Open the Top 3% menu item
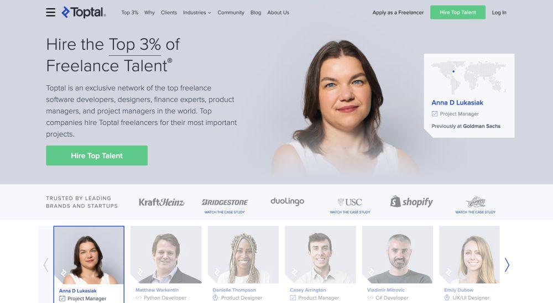Screen dimensions: 553x303 click(130, 12)
